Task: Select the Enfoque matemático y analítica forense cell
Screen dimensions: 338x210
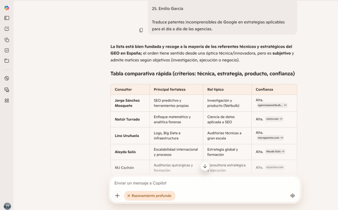Action: 176,120
